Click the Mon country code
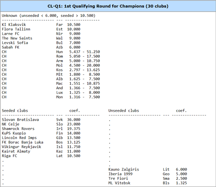The width and height of the screenshot is (216, 187). click(60, 97)
